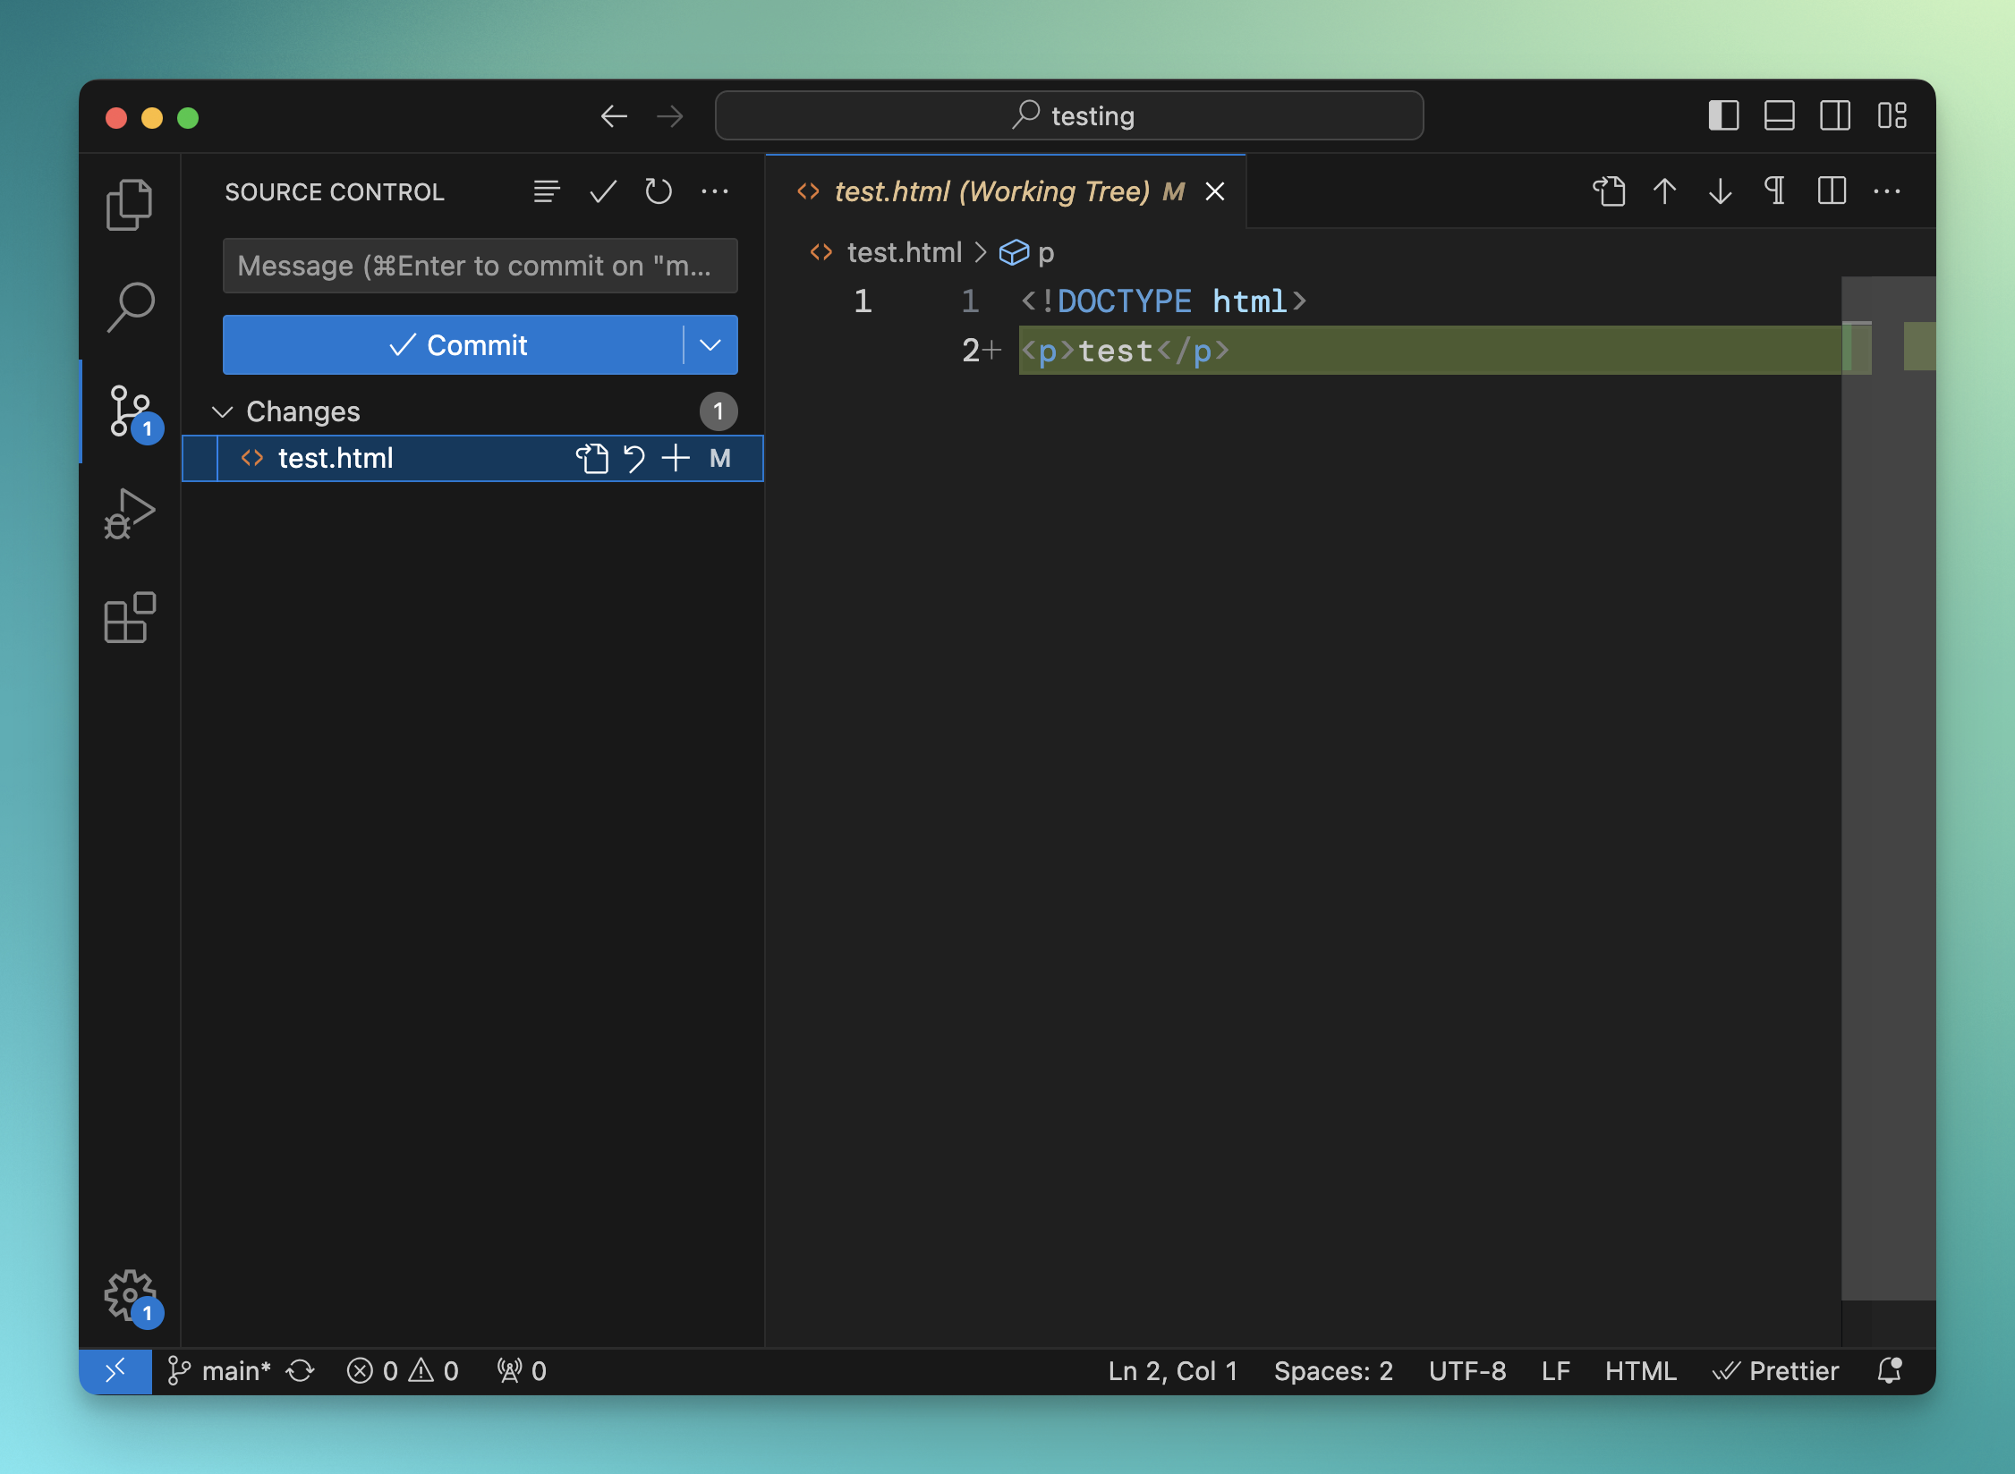The width and height of the screenshot is (2015, 1474).
Task: Click the Refresh source control icon
Action: click(x=659, y=191)
